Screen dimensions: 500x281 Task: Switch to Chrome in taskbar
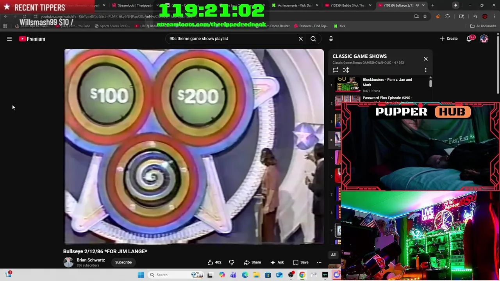click(x=302, y=275)
